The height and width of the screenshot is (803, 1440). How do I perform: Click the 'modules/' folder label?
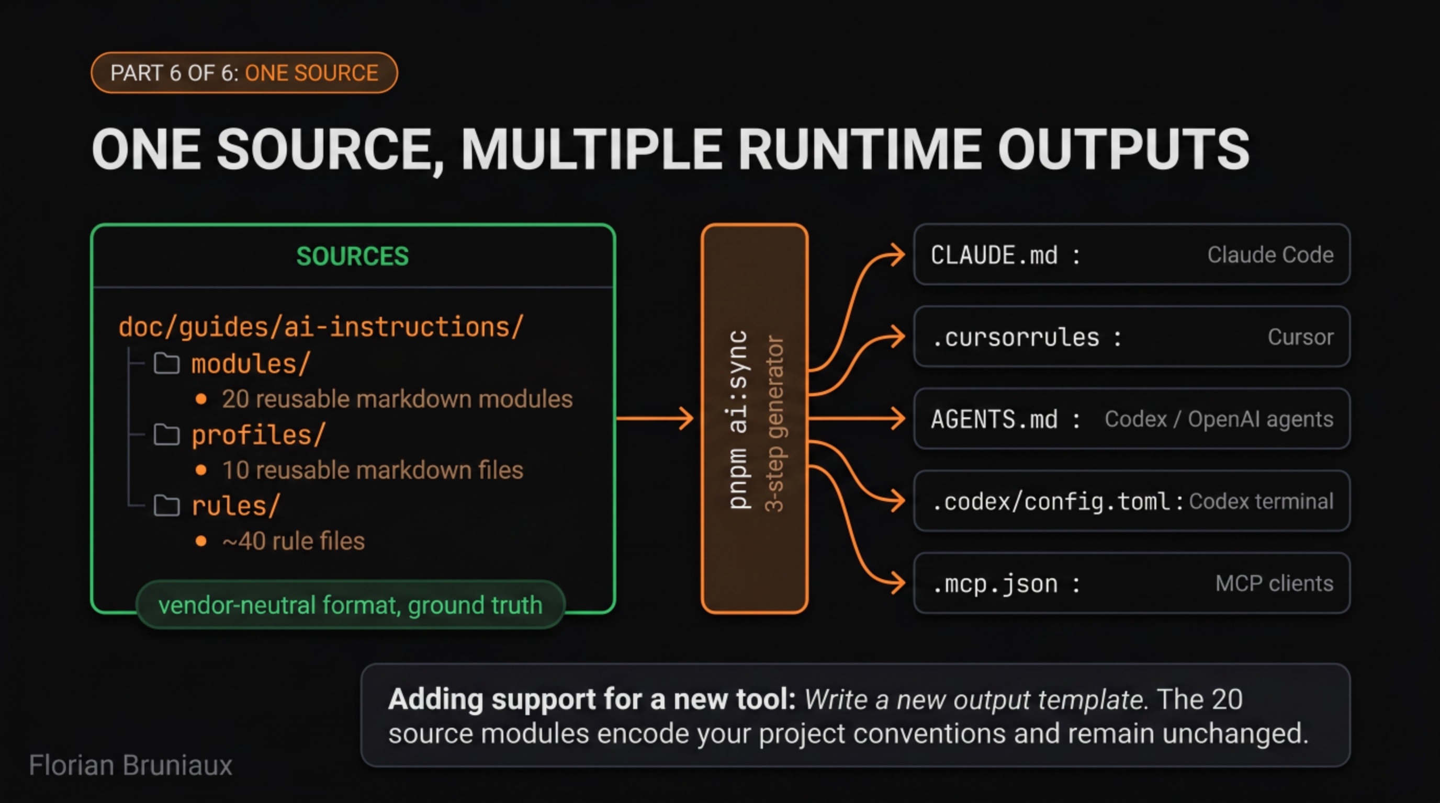pos(251,364)
